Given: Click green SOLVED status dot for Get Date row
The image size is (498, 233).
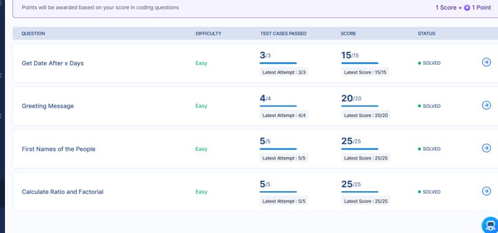Looking at the screenshot, I should coord(419,63).
